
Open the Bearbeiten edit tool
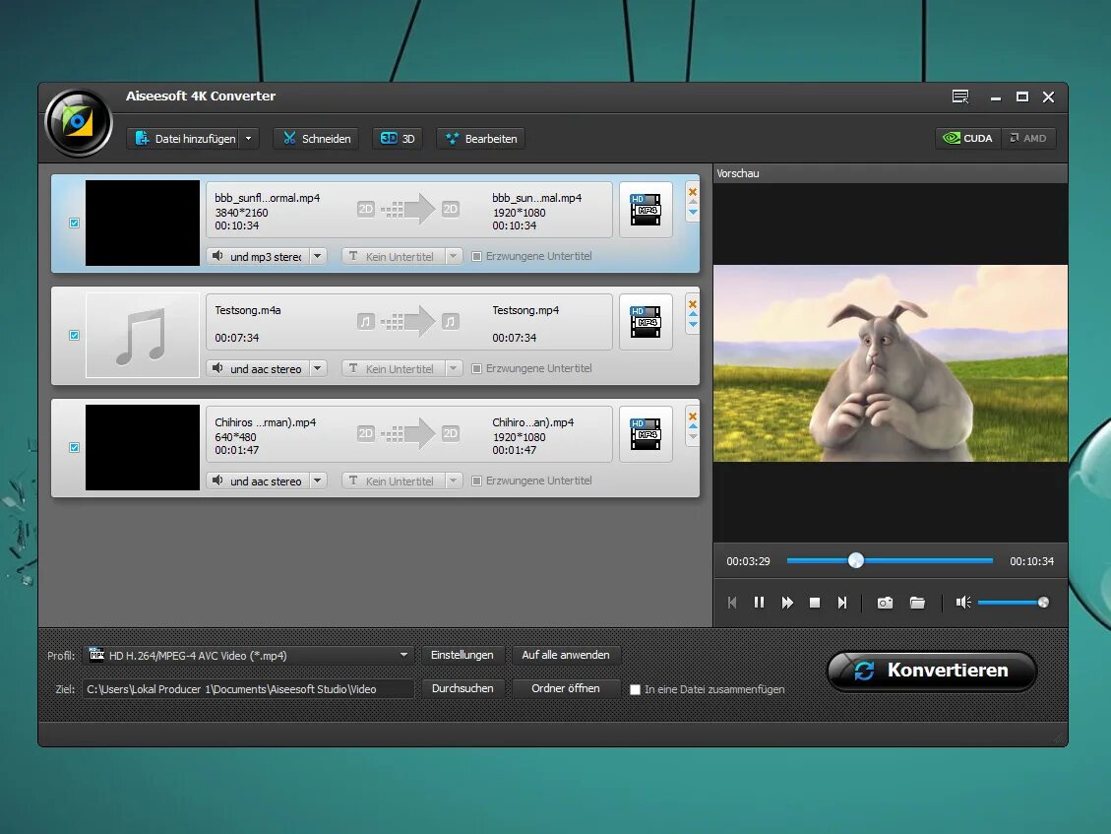pyautogui.click(x=482, y=138)
